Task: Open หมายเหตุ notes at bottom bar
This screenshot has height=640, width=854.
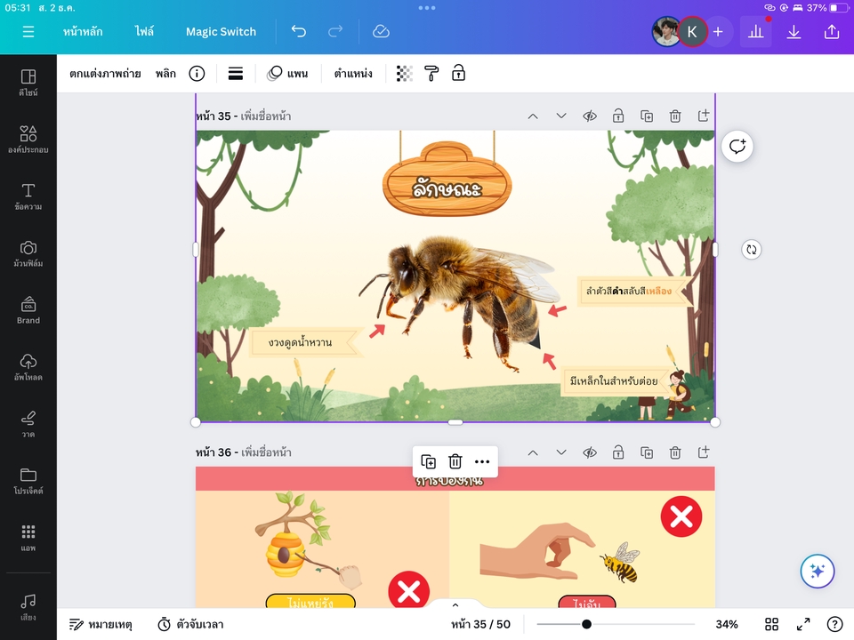Action: pyautogui.click(x=101, y=624)
